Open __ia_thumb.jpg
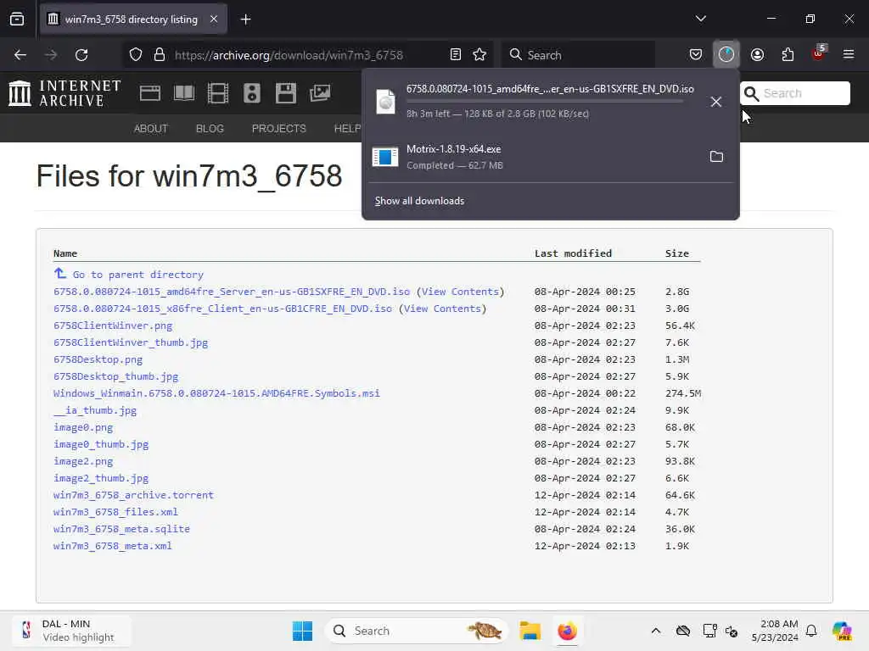The width and height of the screenshot is (869, 651). pos(95,410)
